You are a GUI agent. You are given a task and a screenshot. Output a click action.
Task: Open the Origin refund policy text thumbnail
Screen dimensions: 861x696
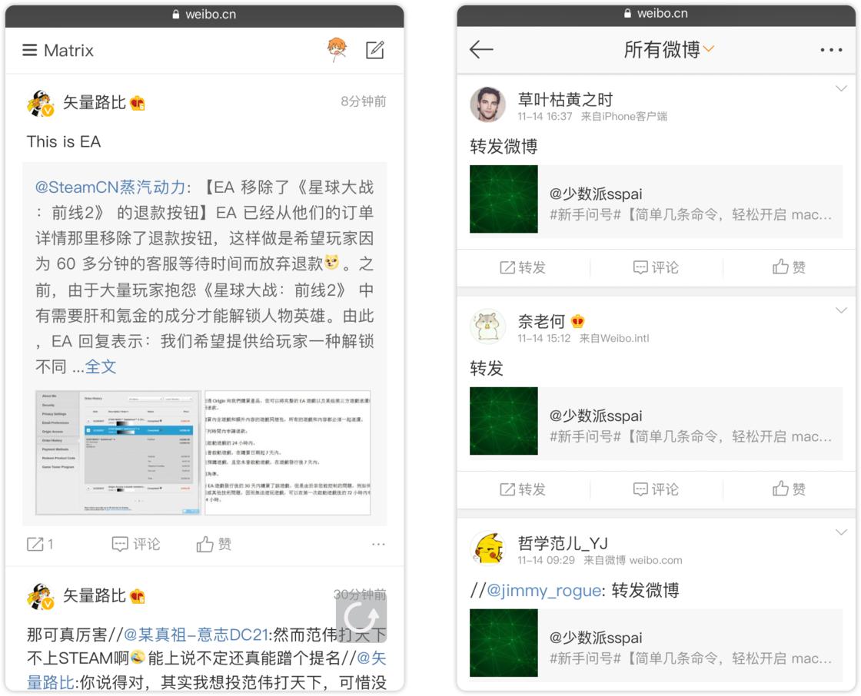pyautogui.click(x=288, y=452)
